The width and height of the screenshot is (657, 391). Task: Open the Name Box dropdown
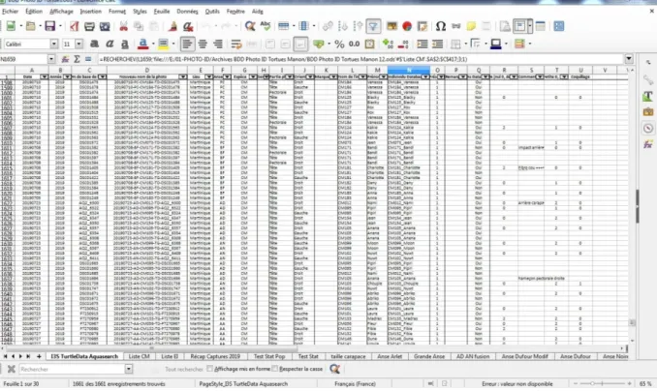[x=51, y=59]
